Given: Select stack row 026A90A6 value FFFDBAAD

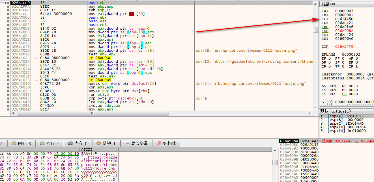Looking at the screenshot, I should 309,166.
